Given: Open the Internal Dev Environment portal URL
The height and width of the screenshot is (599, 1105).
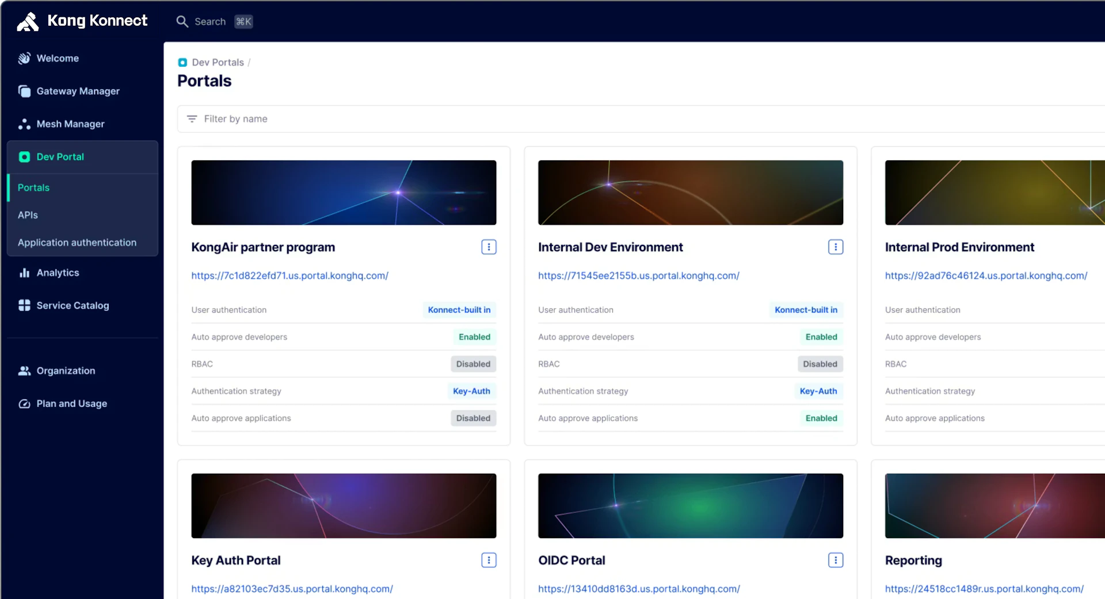Looking at the screenshot, I should [x=639, y=275].
